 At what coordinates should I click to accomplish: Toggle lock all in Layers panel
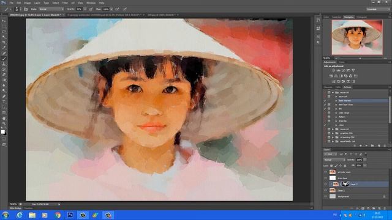pos(345,166)
